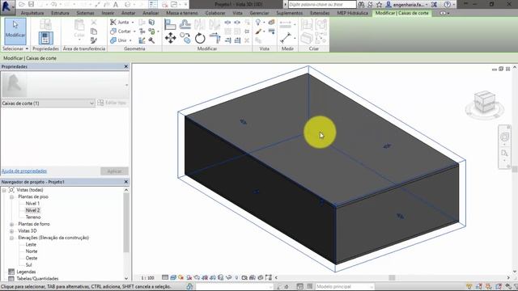Image resolution: width=518 pixels, height=291 pixels.
Task: Close the Navegador de projeto panel
Action: (x=126, y=182)
